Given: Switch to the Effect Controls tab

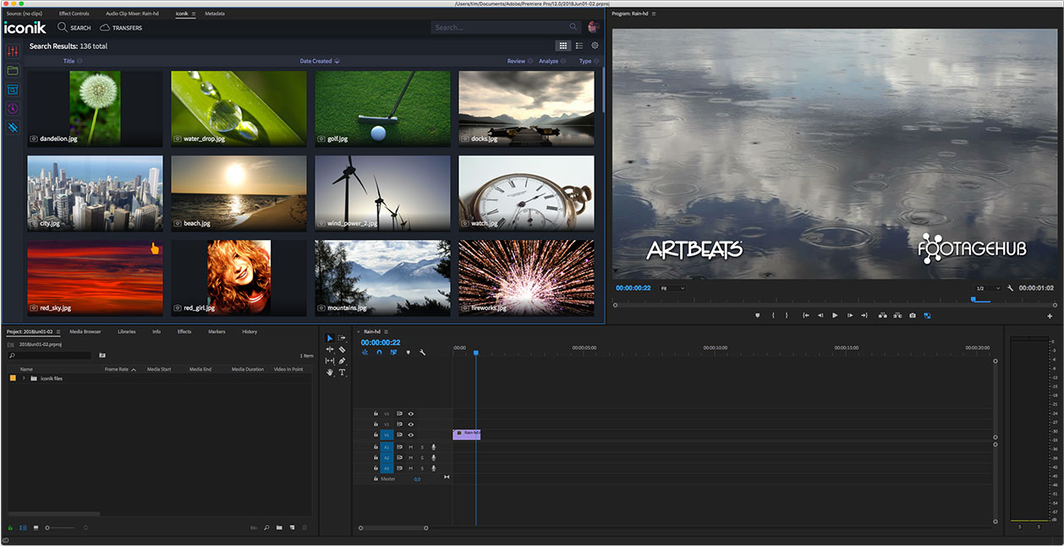Looking at the screenshot, I should (x=76, y=14).
